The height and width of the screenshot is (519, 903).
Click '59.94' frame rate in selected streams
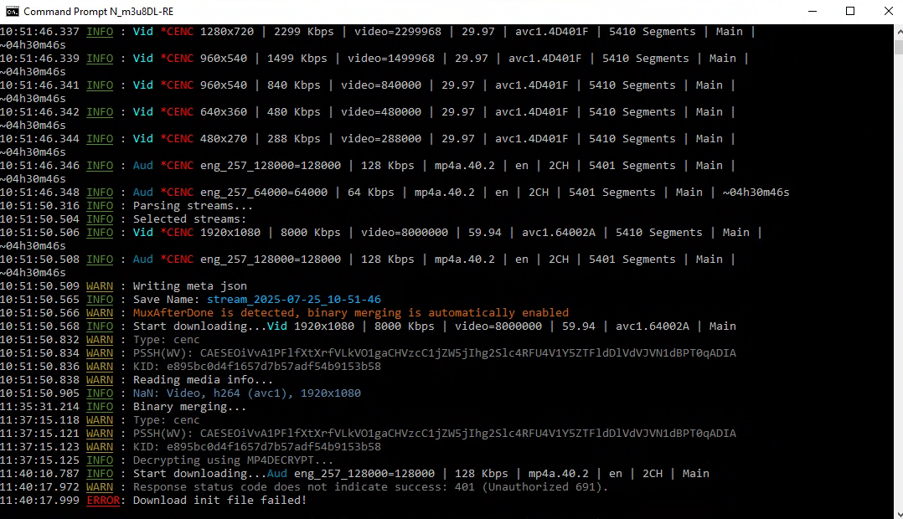pyautogui.click(x=485, y=233)
